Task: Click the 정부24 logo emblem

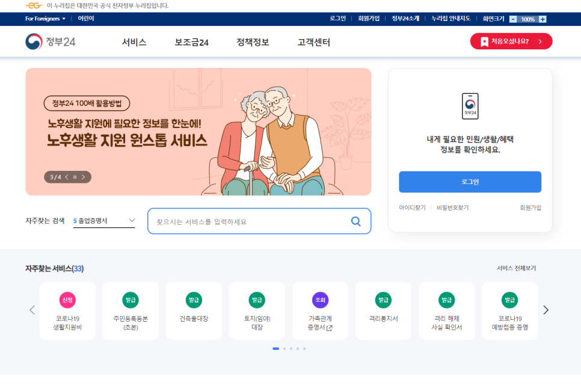Action: click(34, 41)
